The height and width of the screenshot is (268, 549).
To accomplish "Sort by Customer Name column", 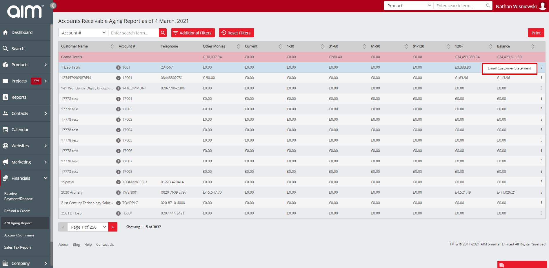I will click(x=112, y=46).
